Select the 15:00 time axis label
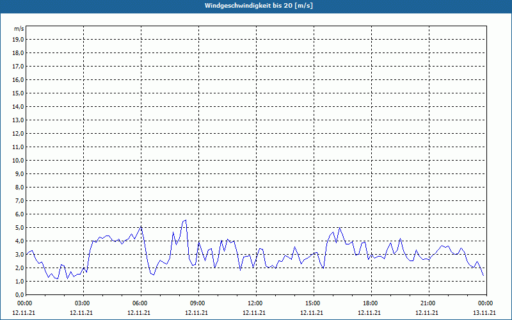Screen dimensions: 512x320 (312, 303)
